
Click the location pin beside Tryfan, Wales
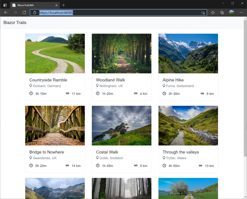tap(164, 158)
